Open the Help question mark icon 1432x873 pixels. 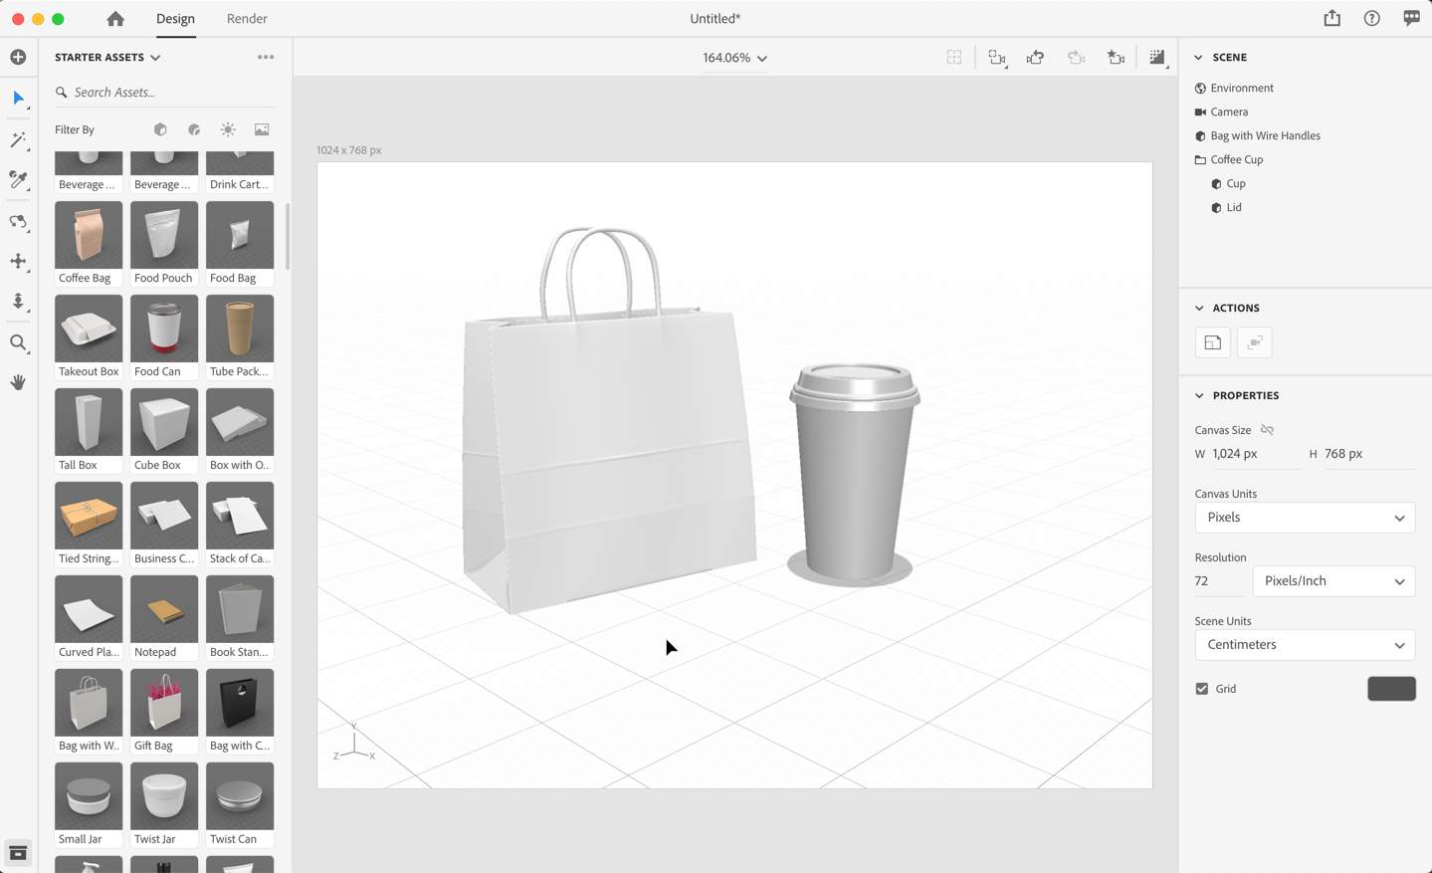coord(1372,18)
